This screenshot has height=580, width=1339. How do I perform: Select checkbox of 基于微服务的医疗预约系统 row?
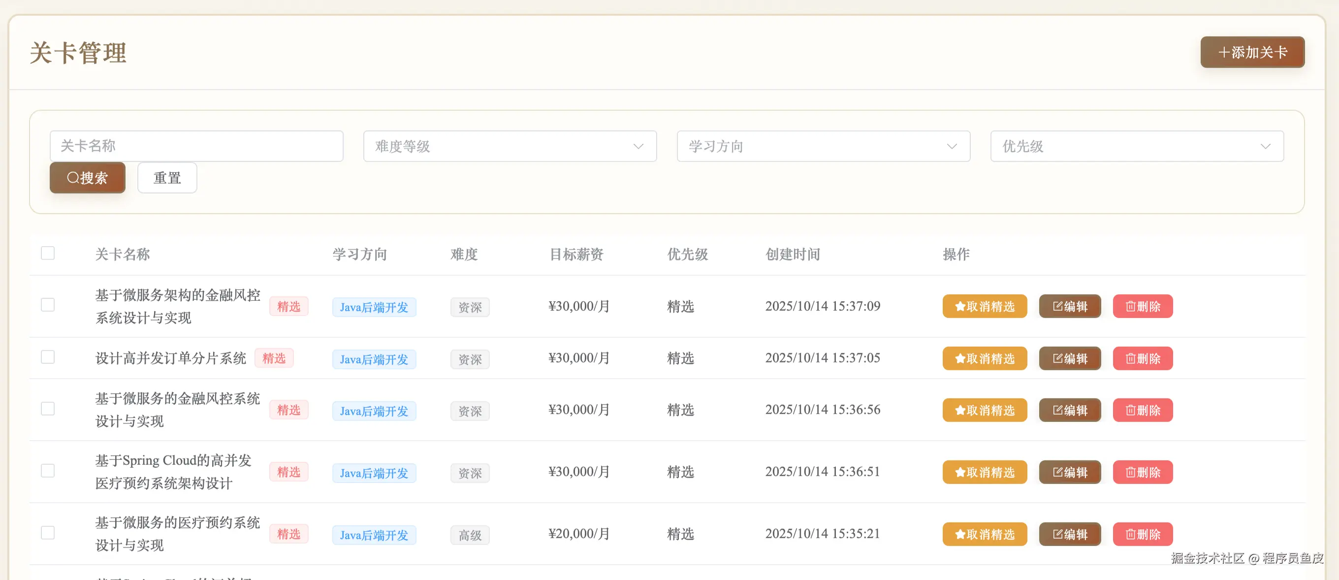48,533
